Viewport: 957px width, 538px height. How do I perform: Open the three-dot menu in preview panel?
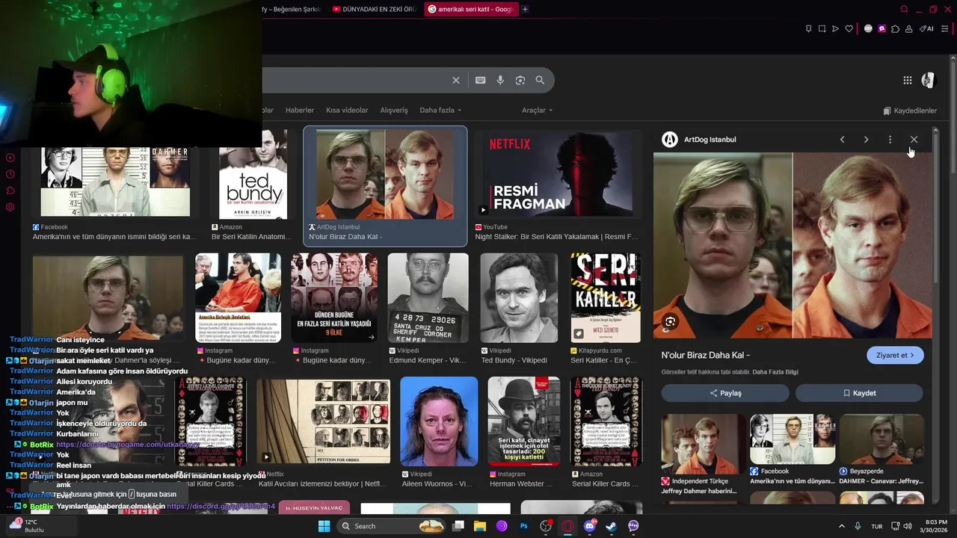pyautogui.click(x=890, y=140)
